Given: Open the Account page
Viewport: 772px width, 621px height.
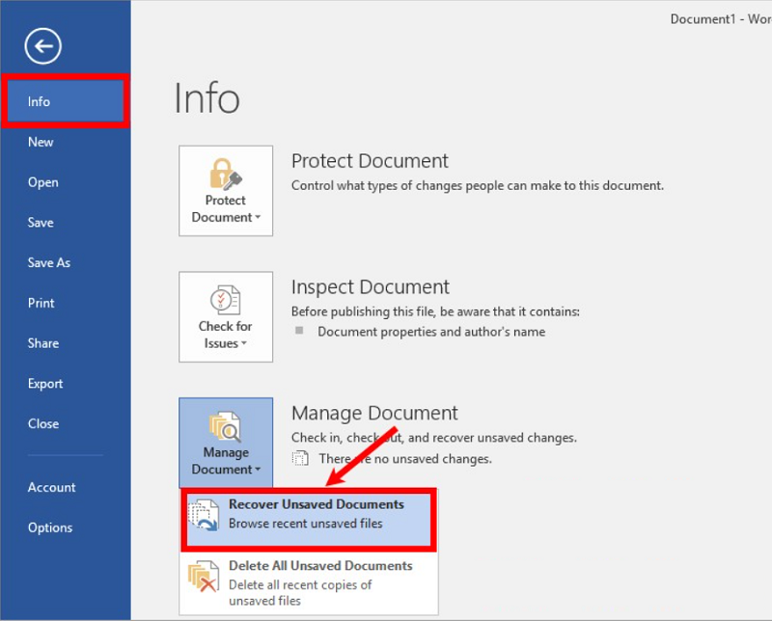Looking at the screenshot, I should (x=51, y=487).
